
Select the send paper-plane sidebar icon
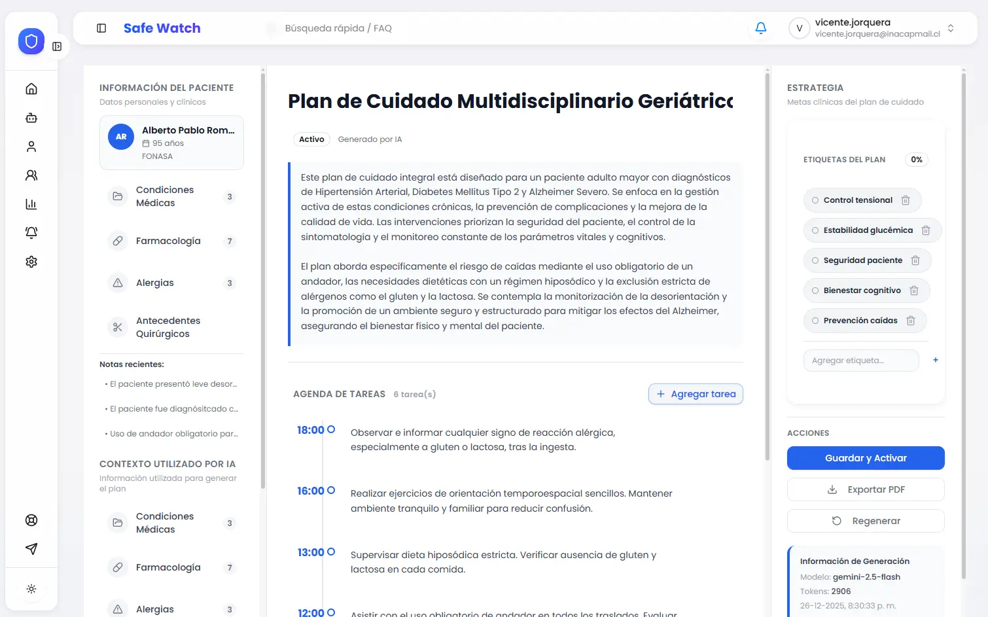[x=31, y=548]
